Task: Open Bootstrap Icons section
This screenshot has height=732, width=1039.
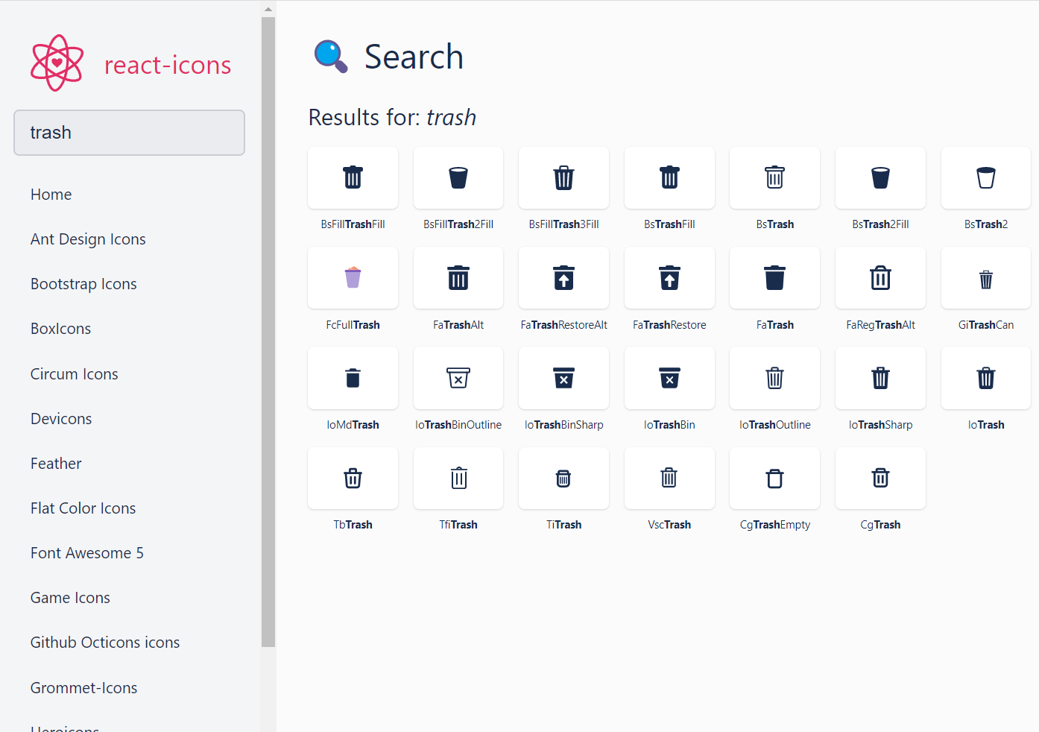Action: click(x=83, y=284)
